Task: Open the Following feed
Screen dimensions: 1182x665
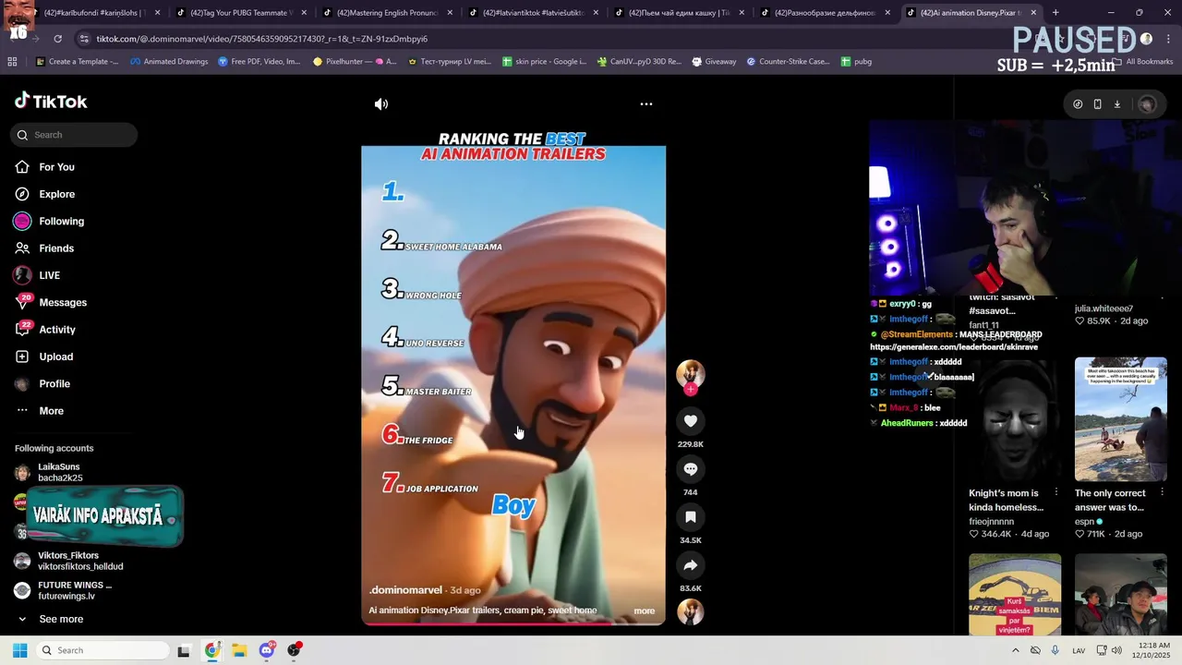Action: tap(61, 222)
